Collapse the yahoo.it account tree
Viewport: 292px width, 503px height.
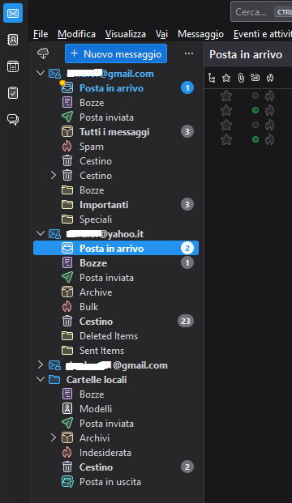pos(41,233)
